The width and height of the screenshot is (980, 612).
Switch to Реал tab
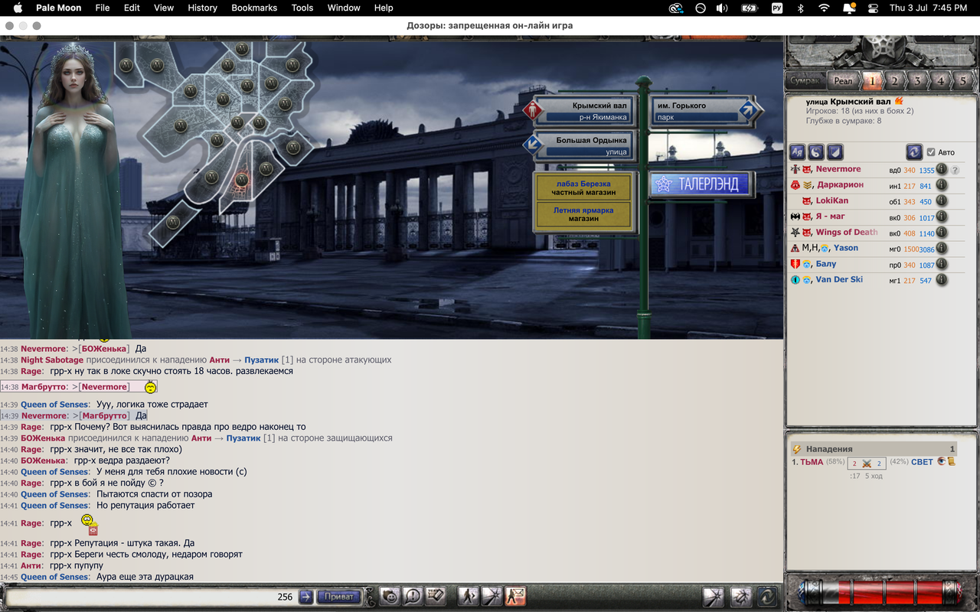pos(843,80)
